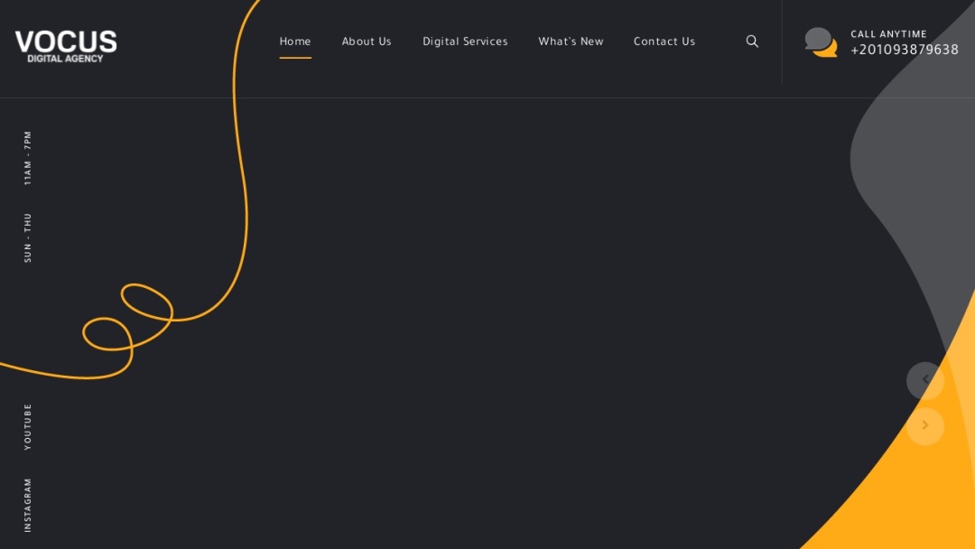This screenshot has width=975, height=549.
Task: Navigate to the Home menu item
Action: [295, 41]
